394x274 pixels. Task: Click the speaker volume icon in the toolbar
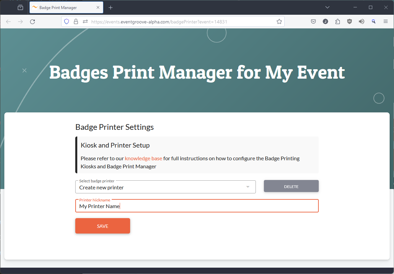362,21
